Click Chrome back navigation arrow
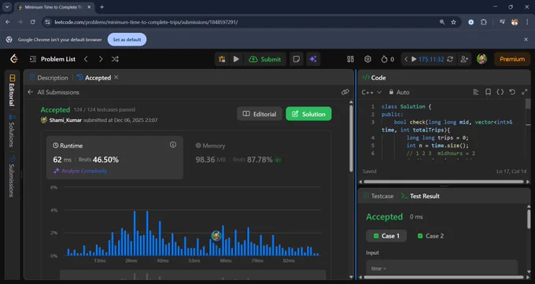 (8, 22)
